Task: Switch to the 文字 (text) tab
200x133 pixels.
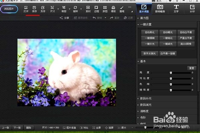Action: click(x=176, y=9)
